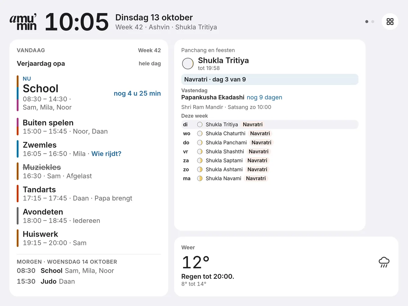Click the moon icon in the Shukla Panchami row

(200, 142)
